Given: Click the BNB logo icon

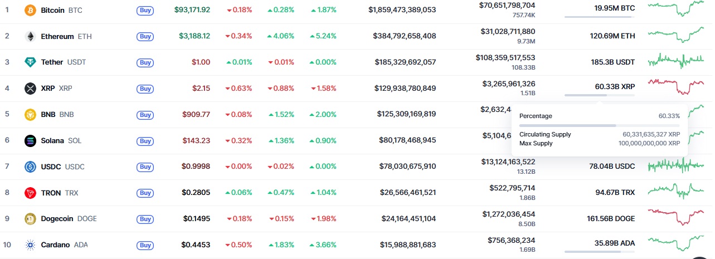Looking at the screenshot, I should (30, 114).
